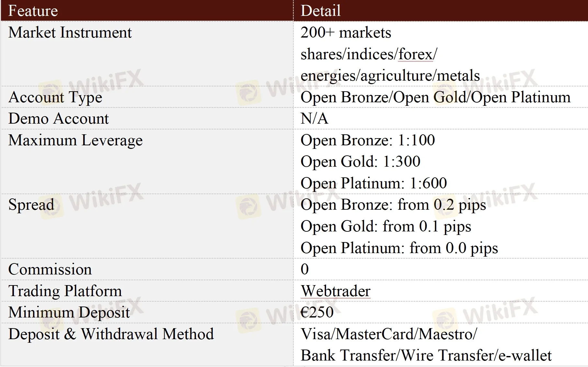Click the Open Gold 1:300 leverage line

click(x=360, y=161)
